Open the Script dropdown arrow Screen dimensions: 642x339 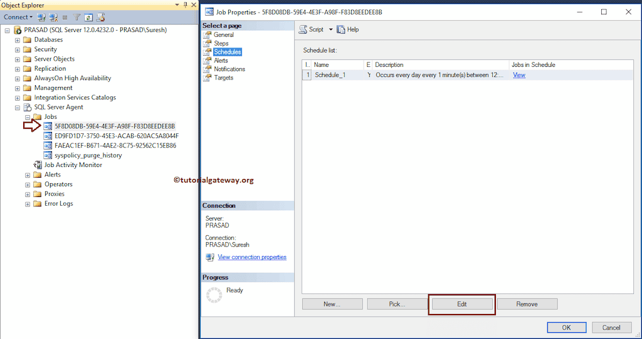331,29
